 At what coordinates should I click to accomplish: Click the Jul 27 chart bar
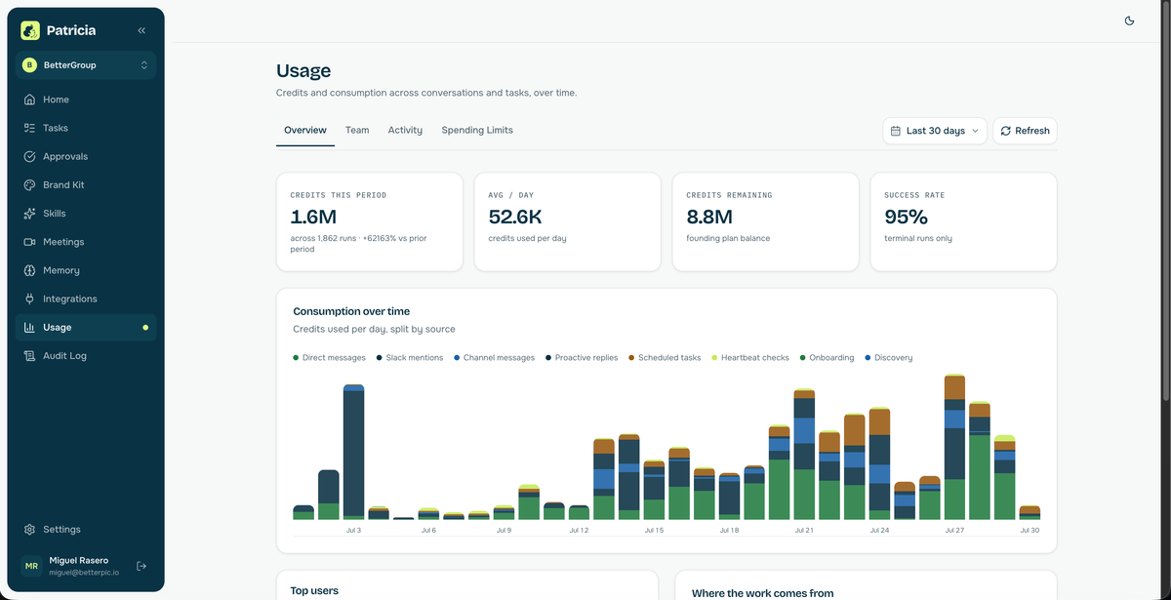pos(954,447)
